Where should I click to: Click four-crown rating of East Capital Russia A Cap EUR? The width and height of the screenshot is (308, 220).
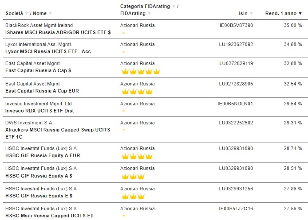(x=137, y=92)
